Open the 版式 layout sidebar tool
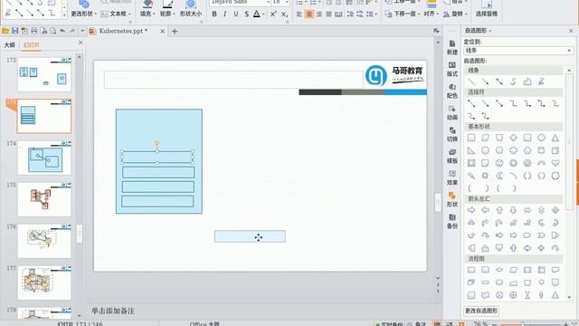579x326 pixels. [452, 69]
